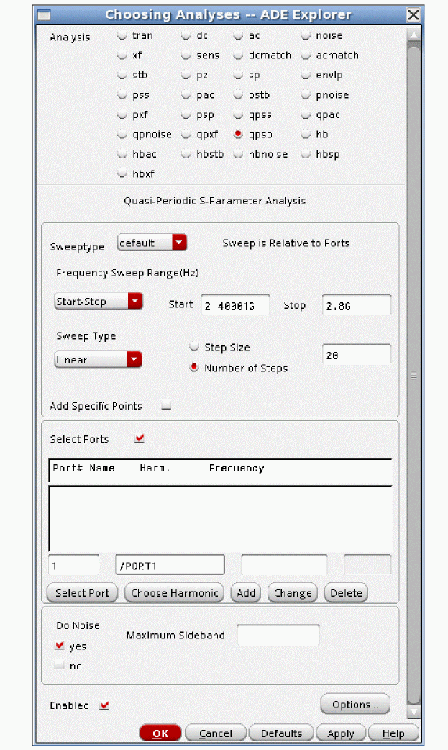The width and height of the screenshot is (448, 750).
Task: Open the Sweeptype default dropdown
Action: [152, 243]
